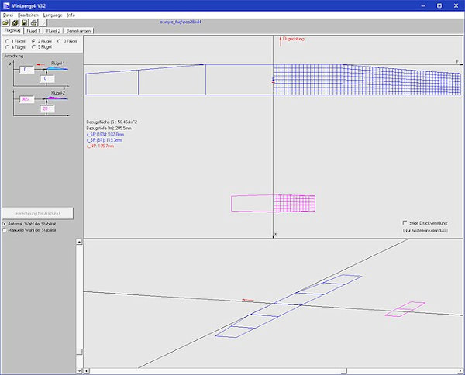
Task: Click the red x_NP value text
Action: click(100, 146)
